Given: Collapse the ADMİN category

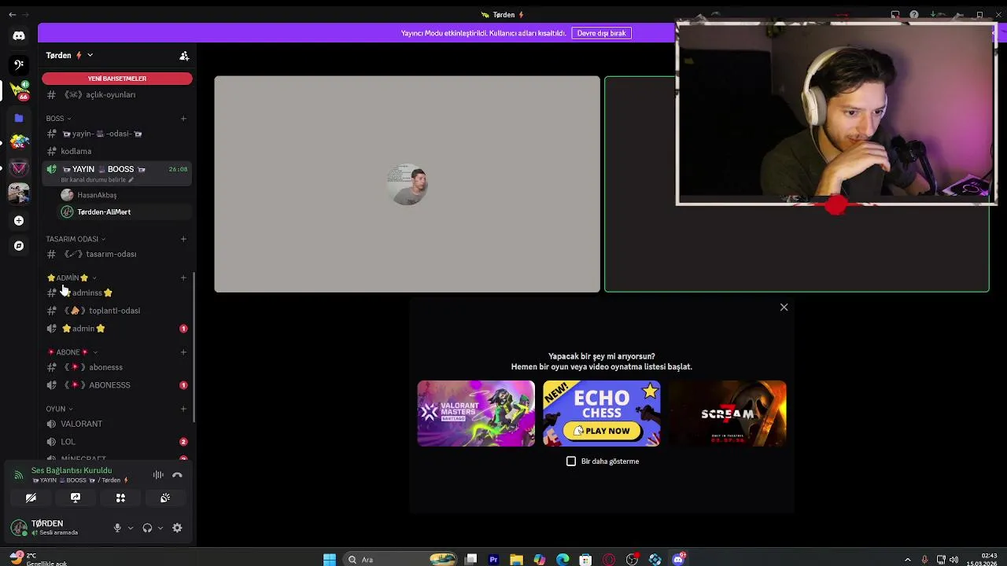Looking at the screenshot, I should coord(72,277).
